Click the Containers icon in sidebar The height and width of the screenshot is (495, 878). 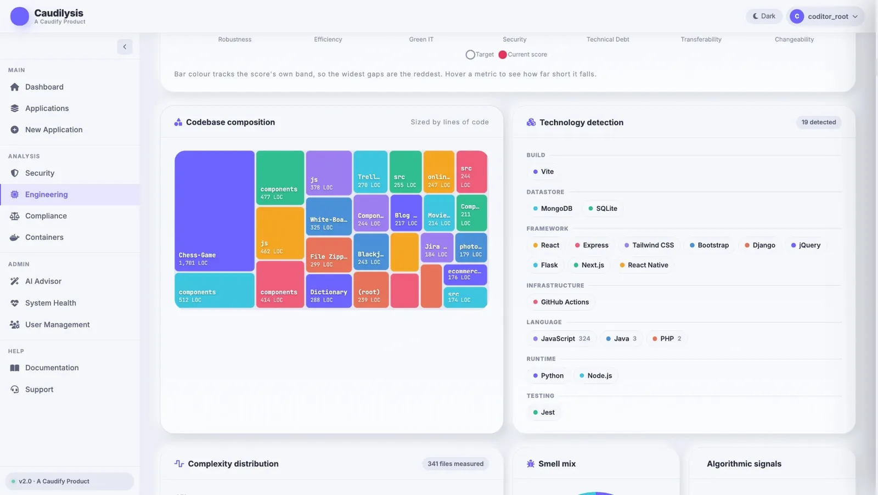click(15, 237)
